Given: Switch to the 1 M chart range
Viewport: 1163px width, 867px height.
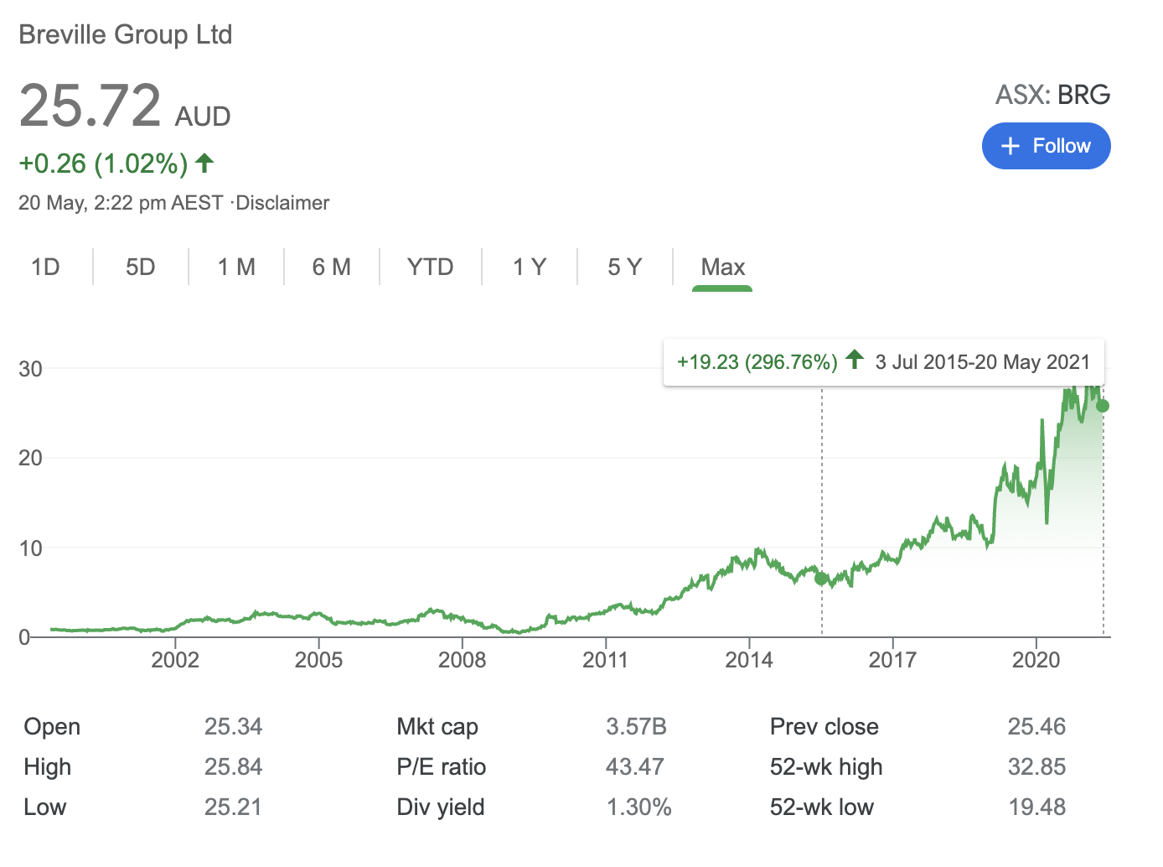Looking at the screenshot, I should coord(236,267).
